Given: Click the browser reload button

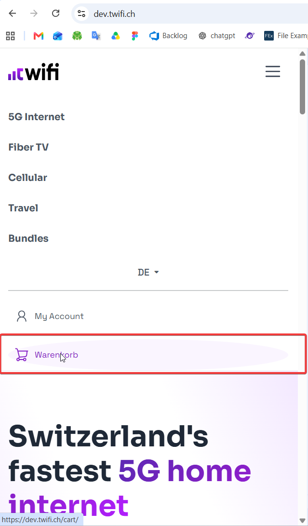Looking at the screenshot, I should coord(55,14).
